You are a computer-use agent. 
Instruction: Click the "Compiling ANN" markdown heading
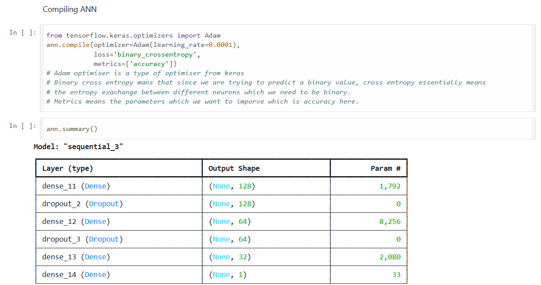tap(70, 9)
